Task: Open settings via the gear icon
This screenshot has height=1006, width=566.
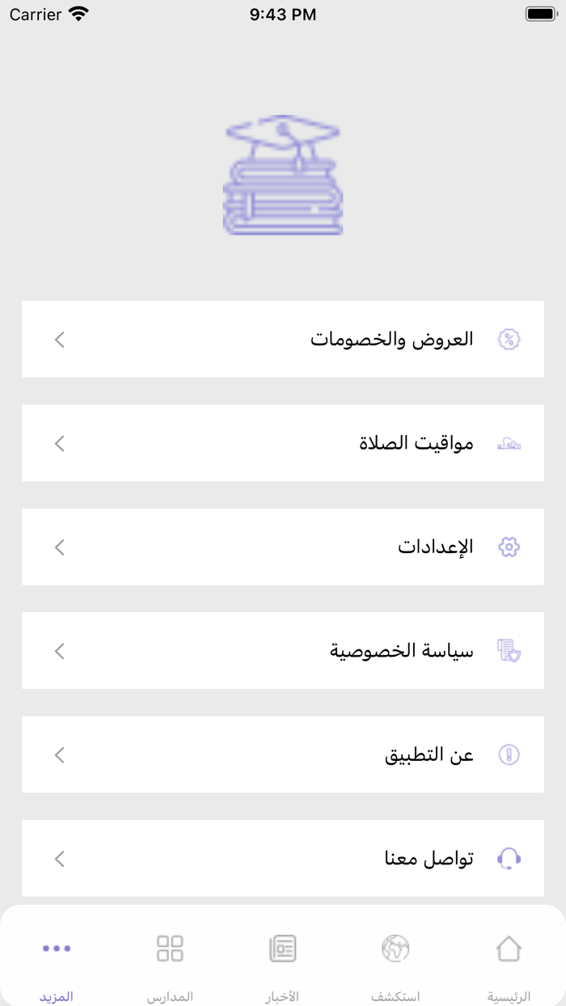Action: click(509, 547)
